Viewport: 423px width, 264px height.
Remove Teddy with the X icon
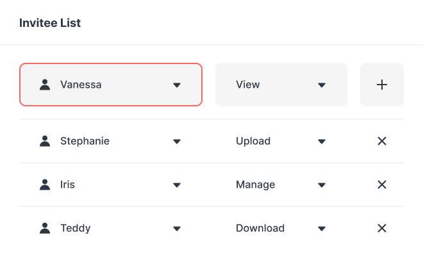[x=382, y=228]
